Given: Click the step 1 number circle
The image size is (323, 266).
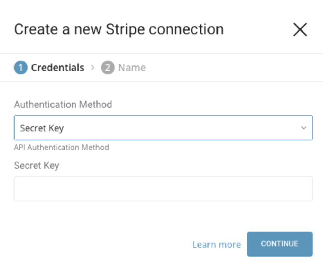Looking at the screenshot, I should click(20, 68).
